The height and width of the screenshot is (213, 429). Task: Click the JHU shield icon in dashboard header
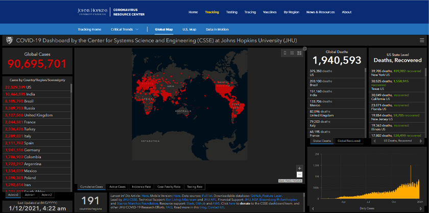click(x=9, y=40)
